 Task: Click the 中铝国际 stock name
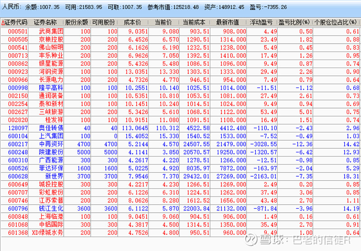(x=51, y=224)
